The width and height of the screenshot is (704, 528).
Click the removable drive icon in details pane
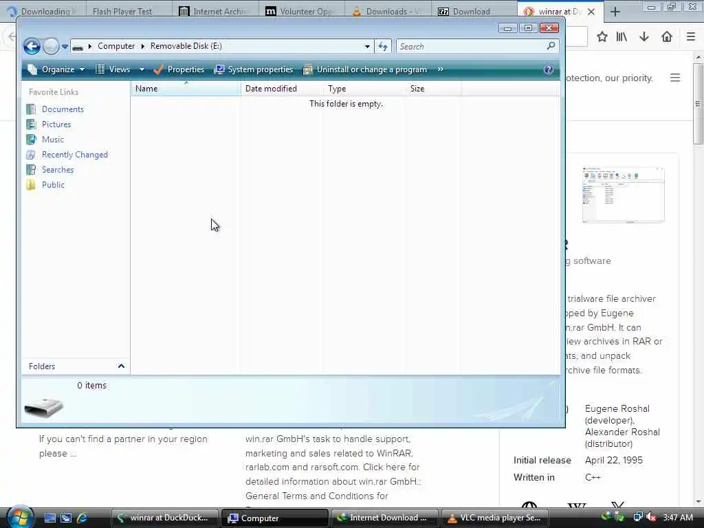coord(43,407)
